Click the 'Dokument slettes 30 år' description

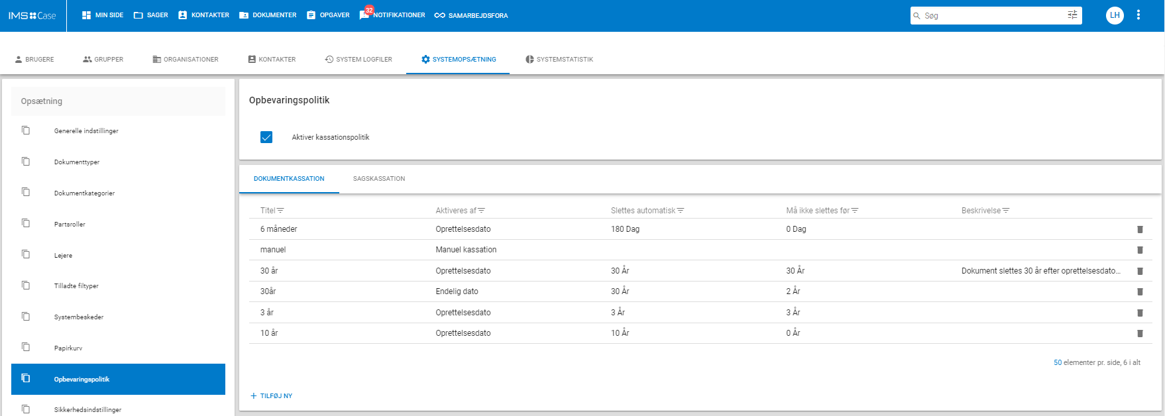(1041, 271)
